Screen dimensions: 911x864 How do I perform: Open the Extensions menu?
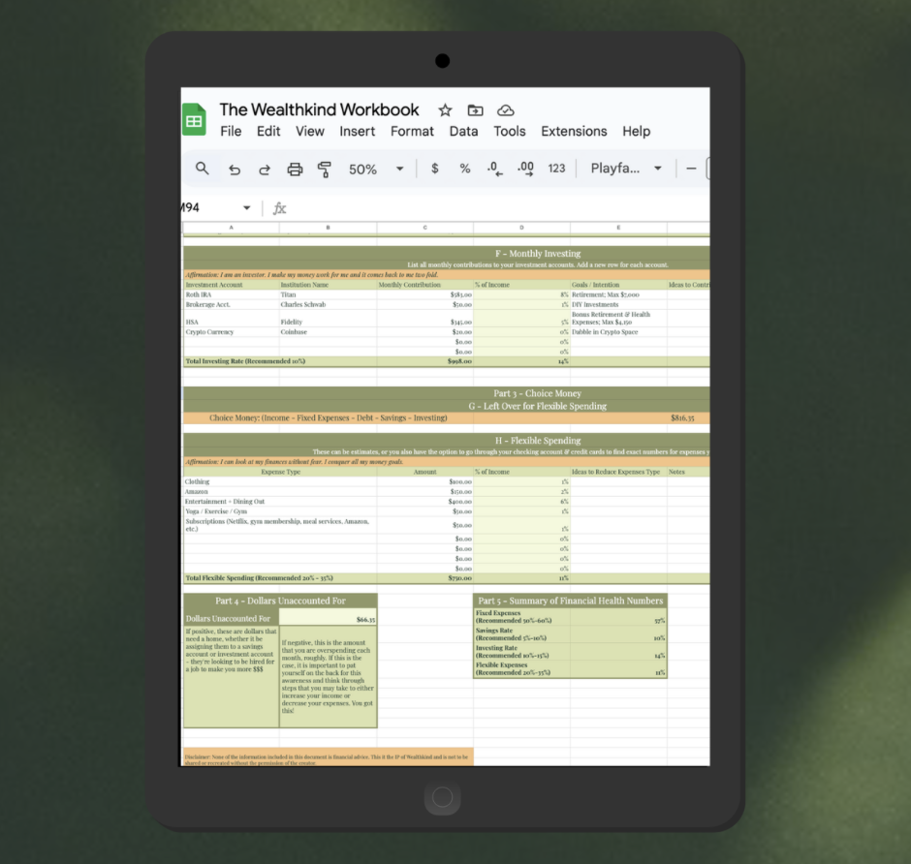(574, 131)
